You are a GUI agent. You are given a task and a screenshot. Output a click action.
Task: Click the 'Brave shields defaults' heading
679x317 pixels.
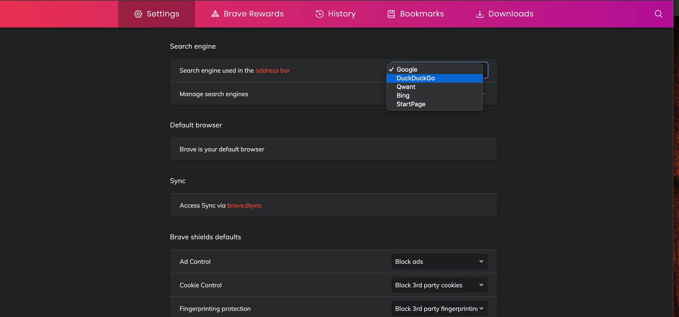[205, 237]
